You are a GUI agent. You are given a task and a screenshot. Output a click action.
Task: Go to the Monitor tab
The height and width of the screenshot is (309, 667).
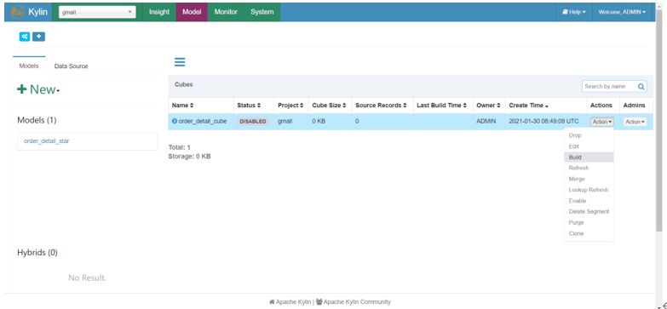tap(226, 12)
